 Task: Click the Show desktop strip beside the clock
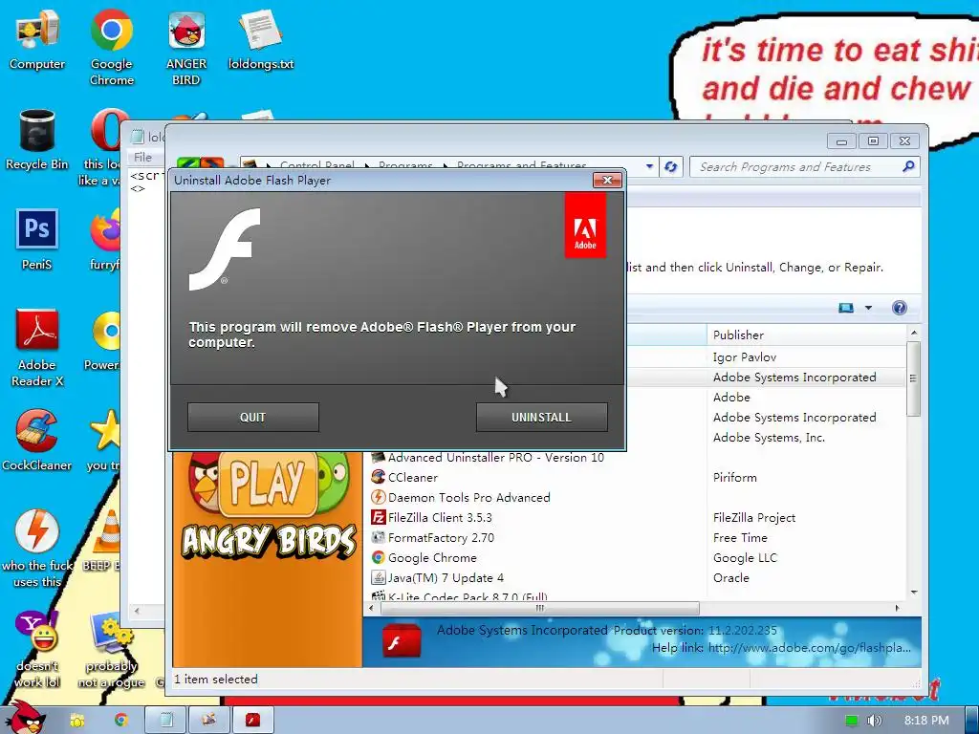coord(971,720)
